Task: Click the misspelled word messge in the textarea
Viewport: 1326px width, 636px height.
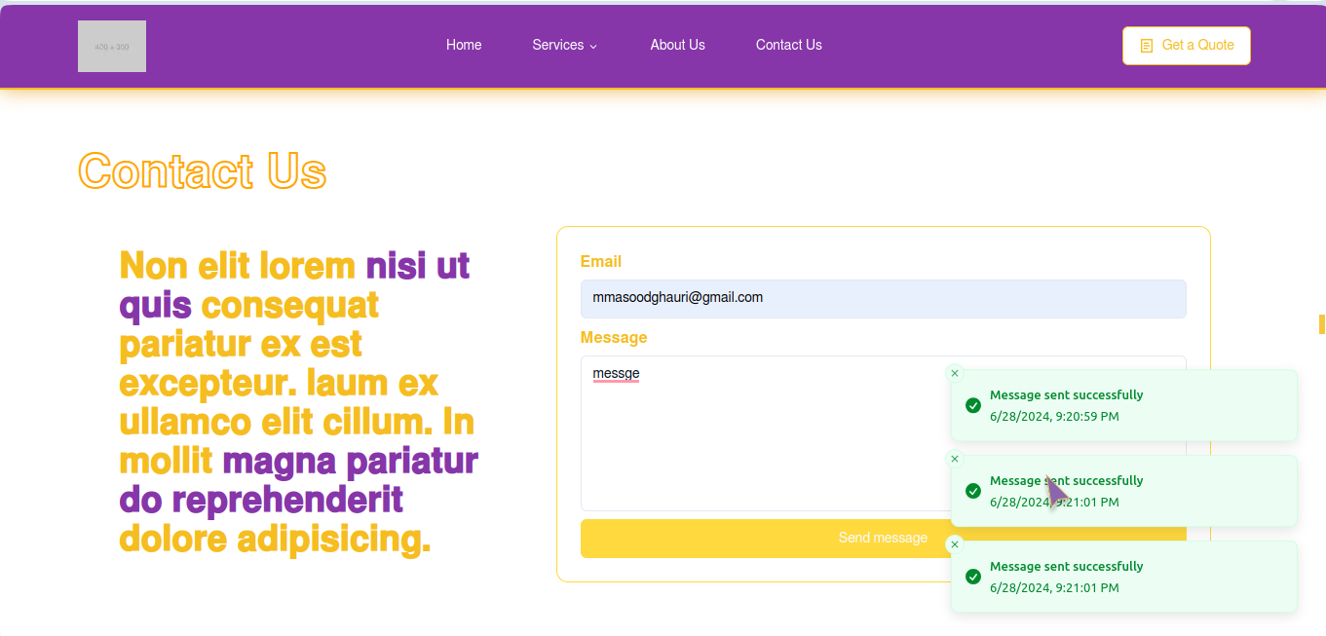Action: [616, 373]
